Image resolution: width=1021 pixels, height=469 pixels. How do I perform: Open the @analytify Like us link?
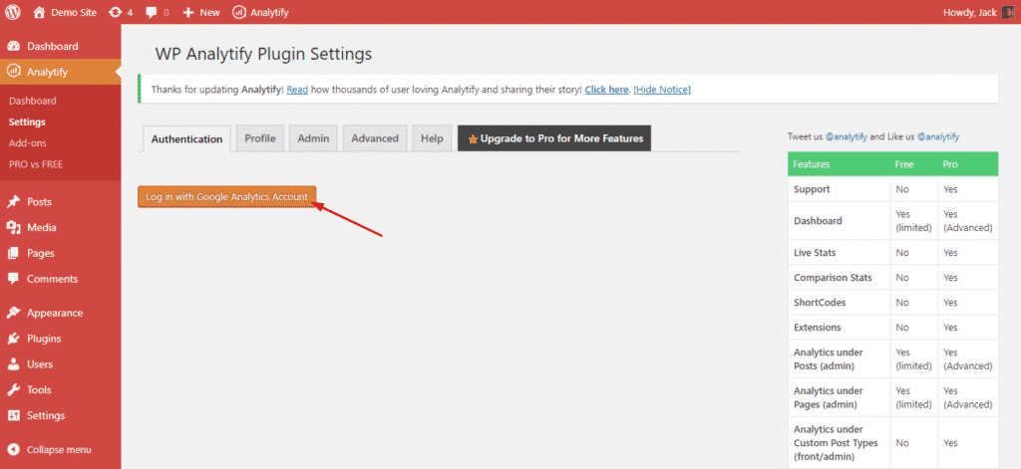pyautogui.click(x=937, y=137)
